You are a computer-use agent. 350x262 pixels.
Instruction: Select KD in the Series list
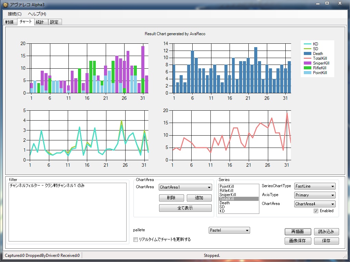tap(238, 211)
